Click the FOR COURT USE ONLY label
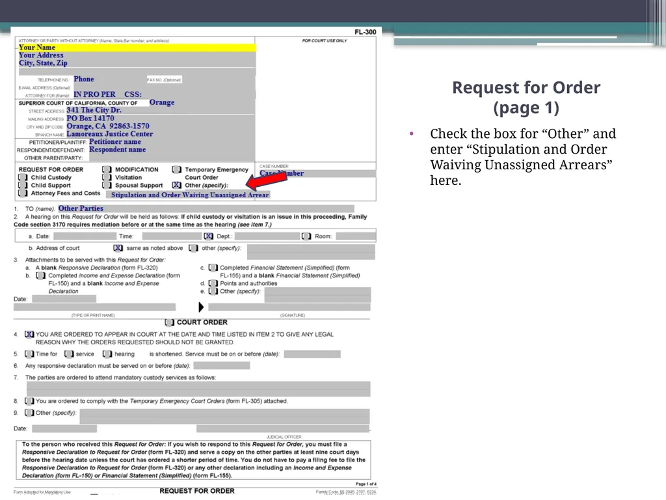Image resolution: width=666 pixels, height=500 pixels. coord(325,41)
